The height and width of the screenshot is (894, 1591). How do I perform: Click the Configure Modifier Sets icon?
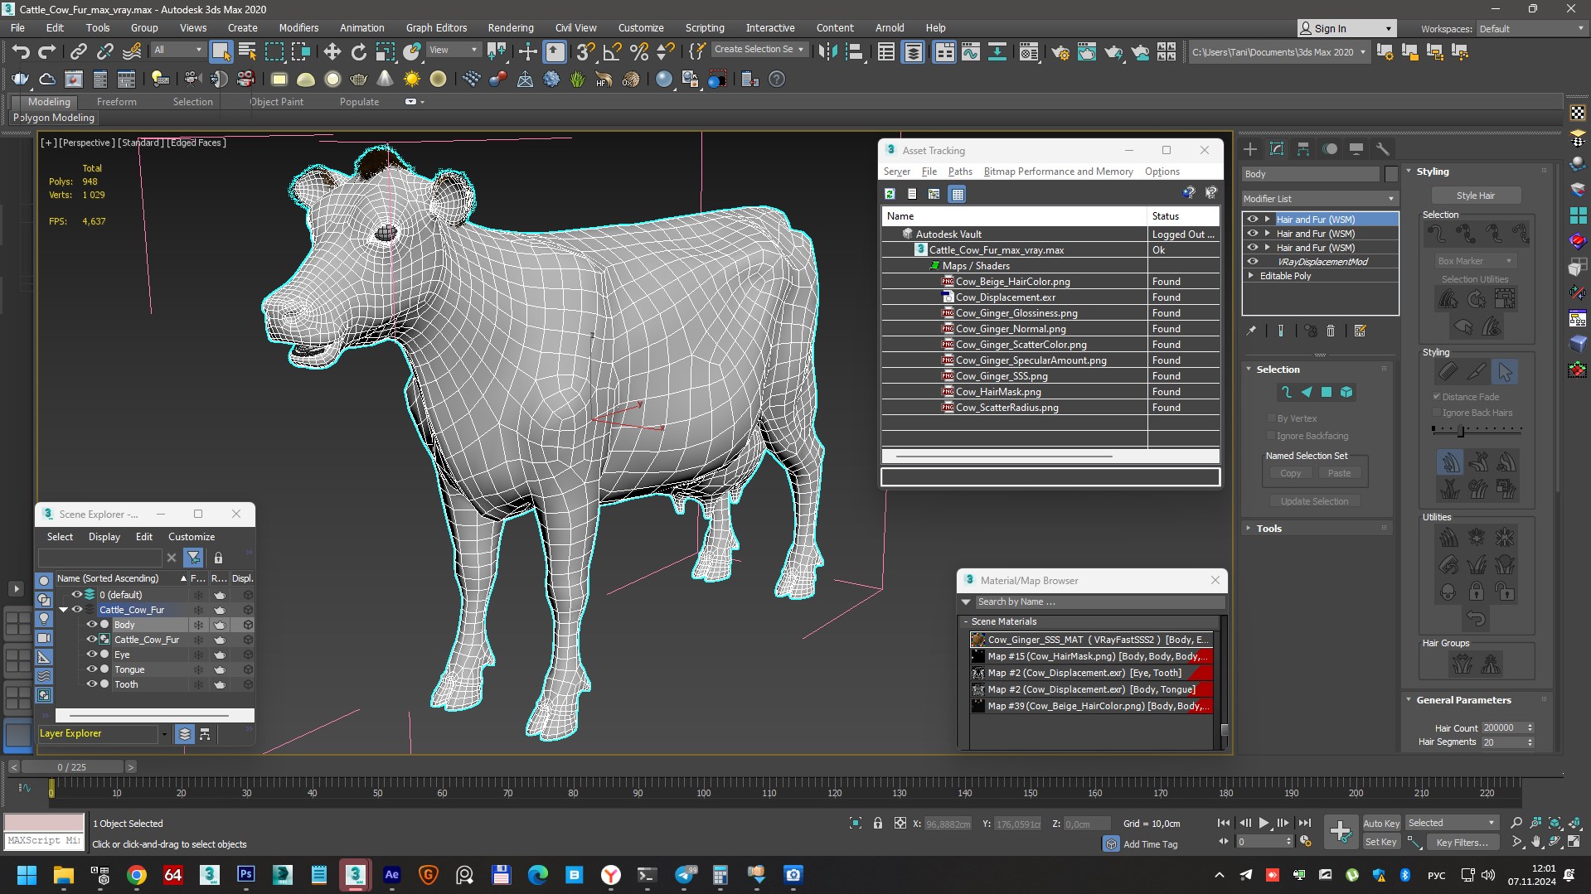pos(1360,331)
